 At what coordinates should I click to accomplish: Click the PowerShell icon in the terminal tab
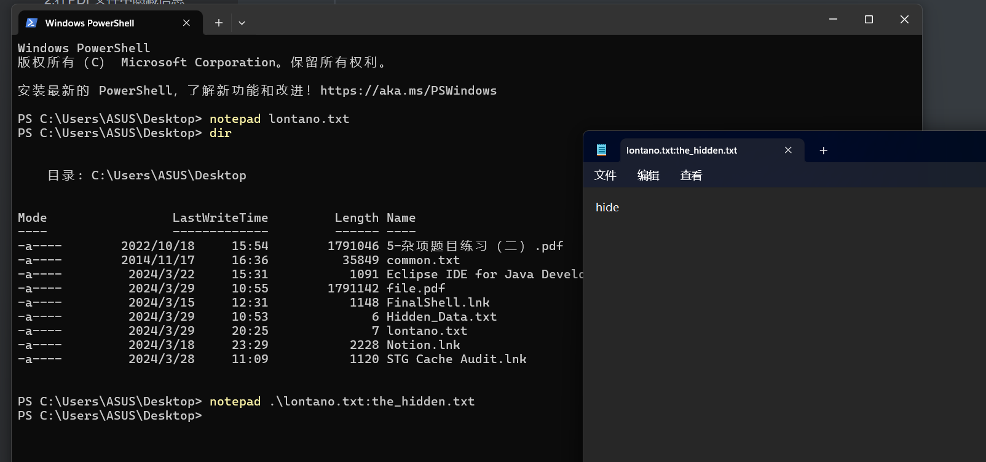(31, 23)
